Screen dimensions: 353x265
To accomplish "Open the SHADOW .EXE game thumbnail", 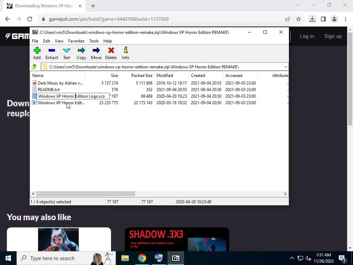I will pos(177,239).
